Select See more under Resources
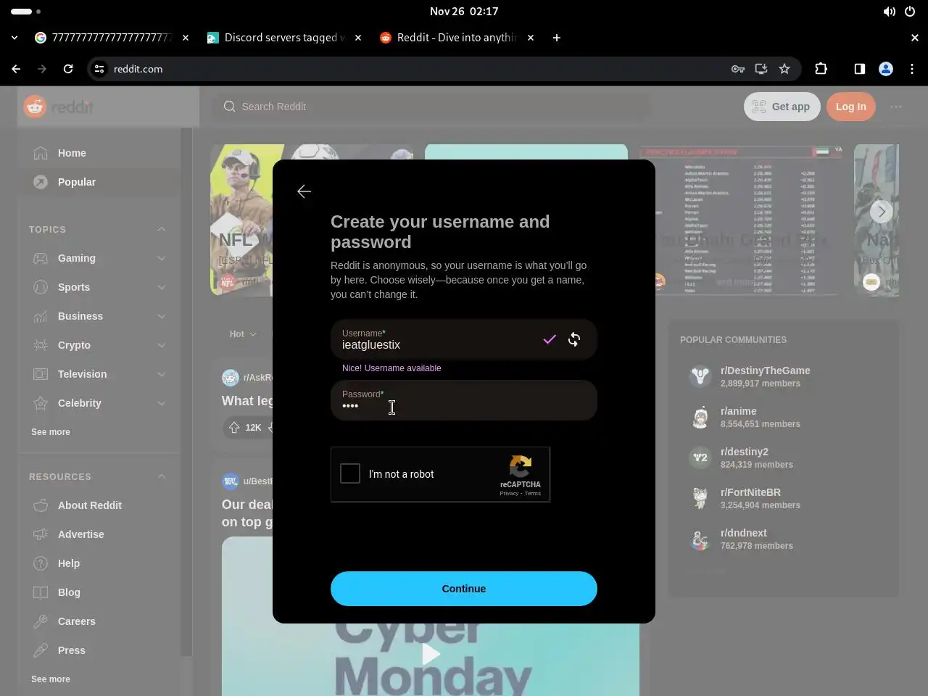This screenshot has width=928, height=696. [x=51, y=679]
